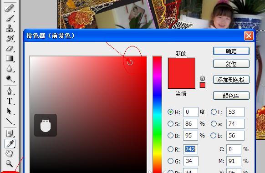Viewport: 265px width, 173px height.
Task: Choose the Lab b radio button
Action: click(x=213, y=135)
